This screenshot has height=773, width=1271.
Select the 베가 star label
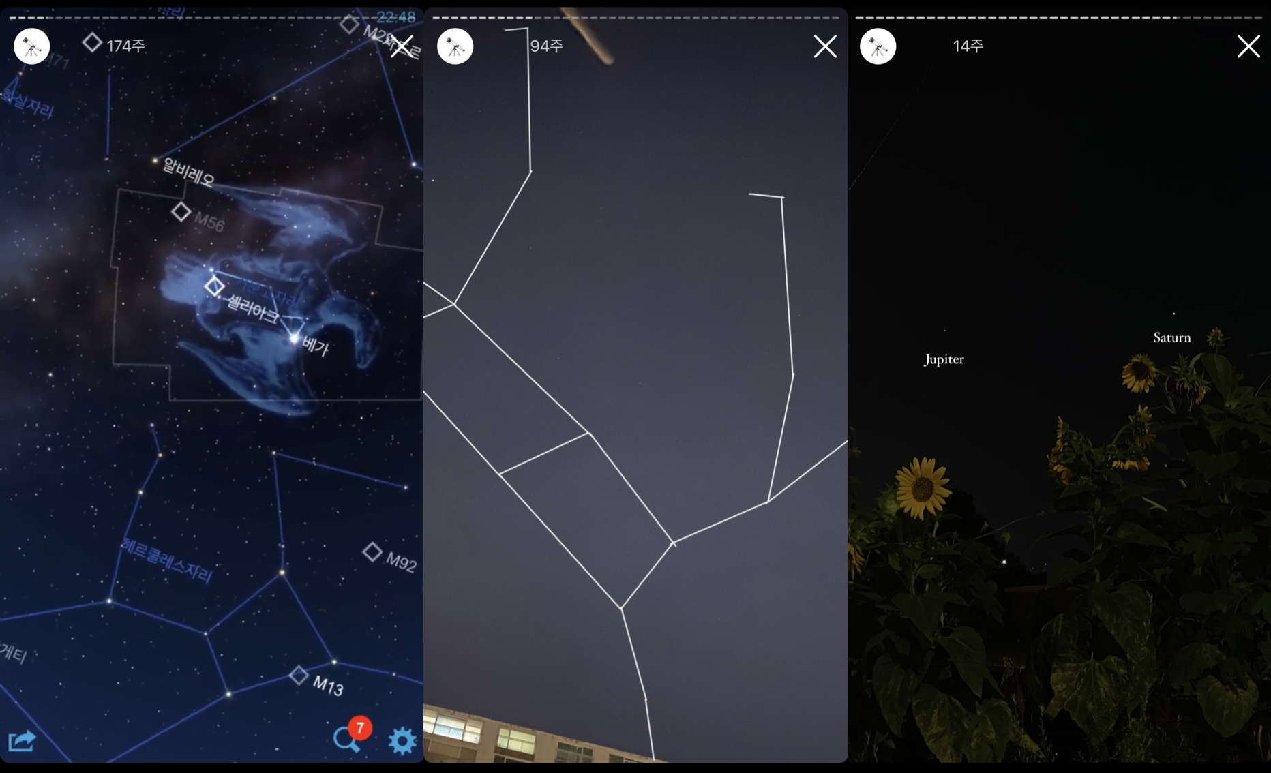[315, 346]
